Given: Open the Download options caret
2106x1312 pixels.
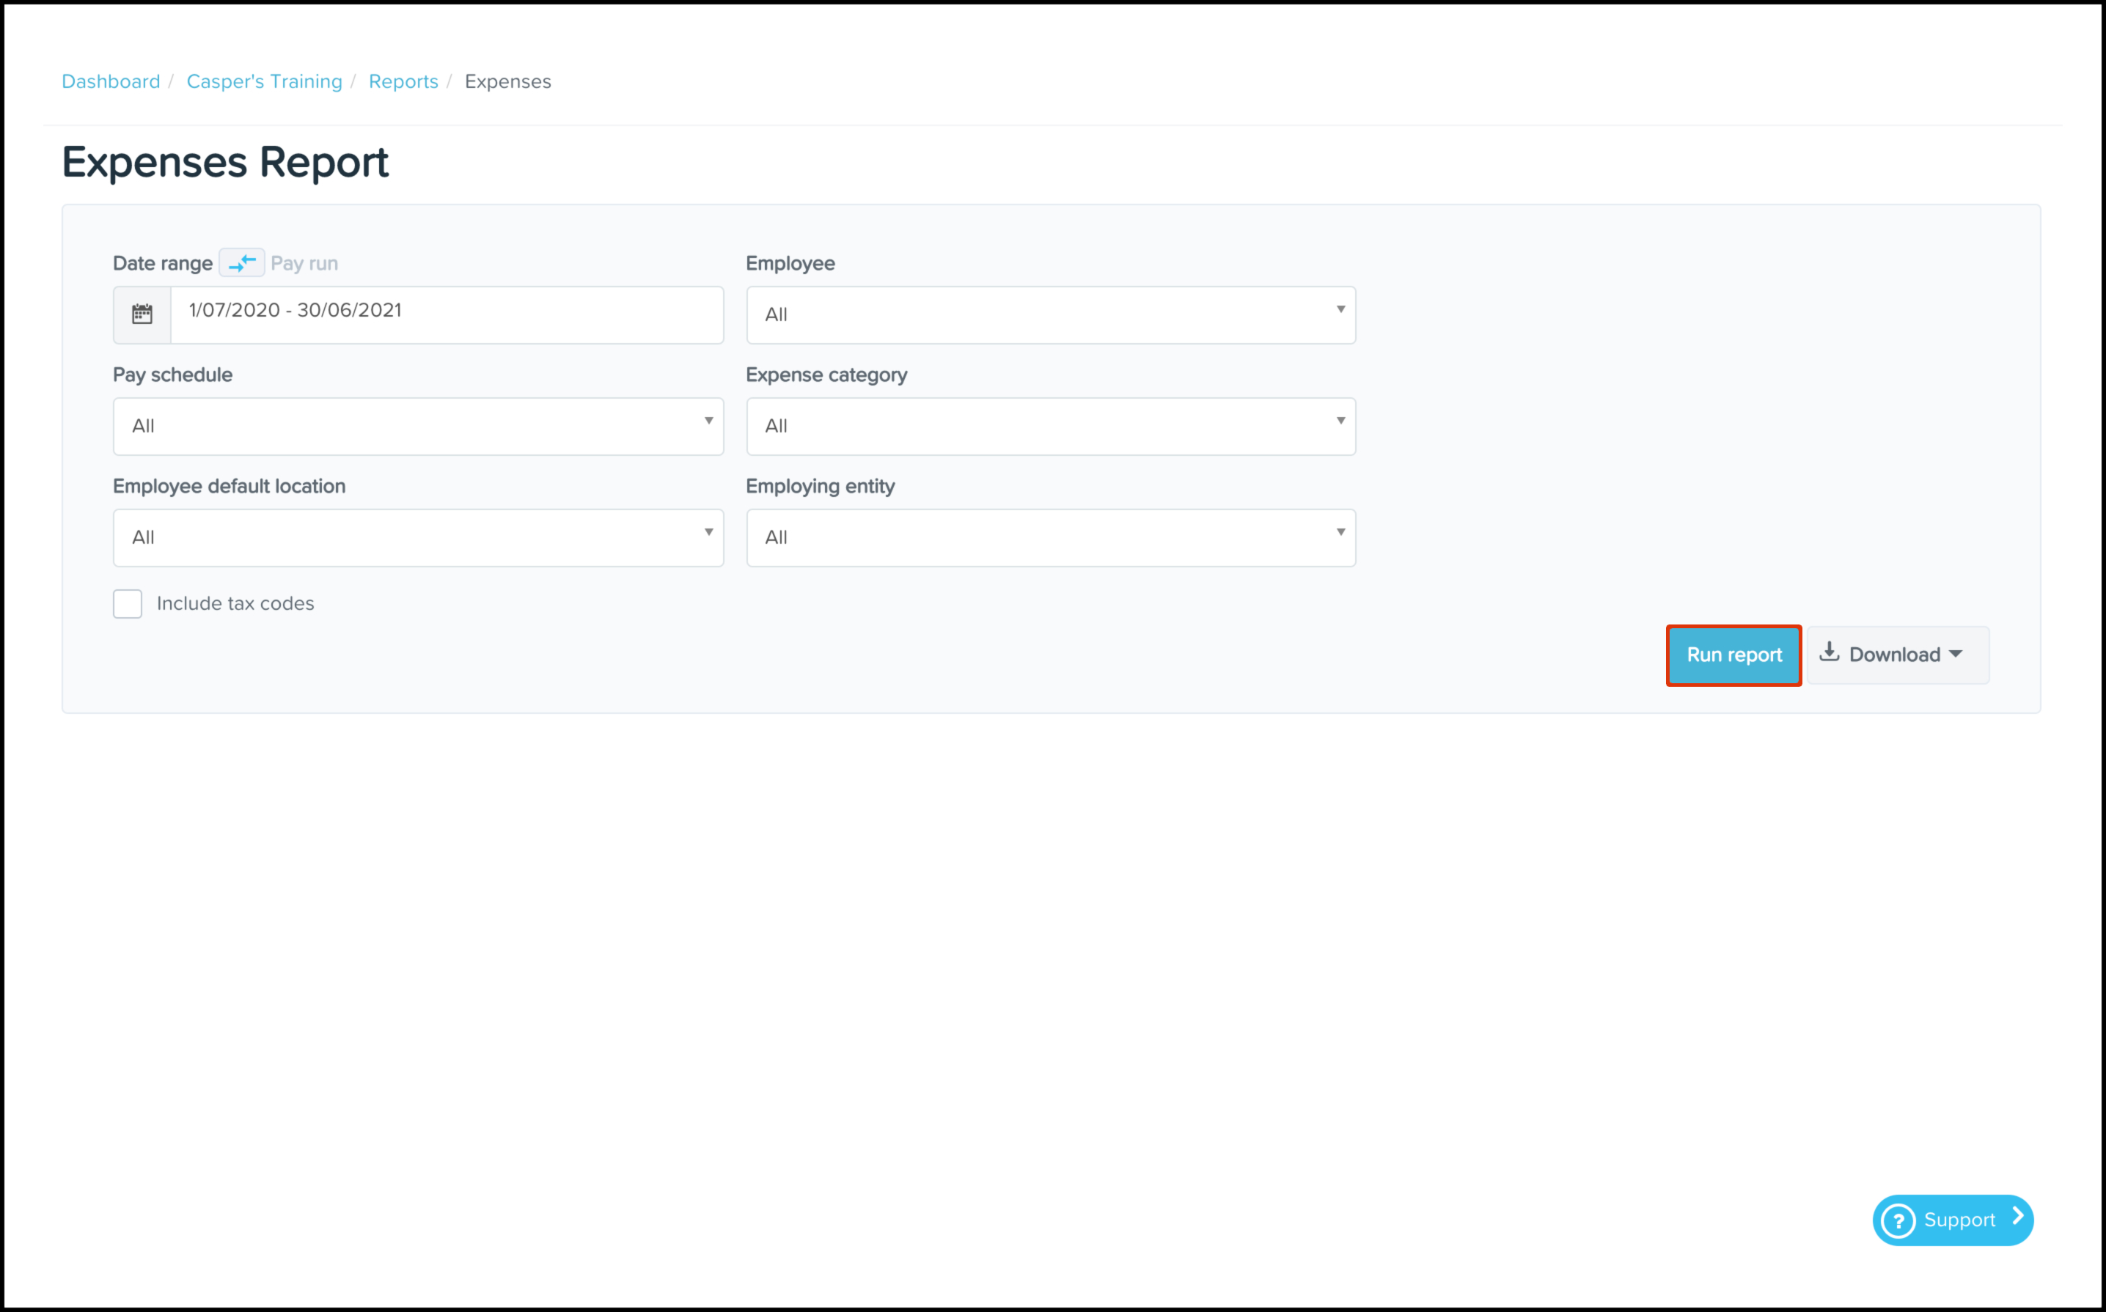Looking at the screenshot, I should coord(1956,655).
